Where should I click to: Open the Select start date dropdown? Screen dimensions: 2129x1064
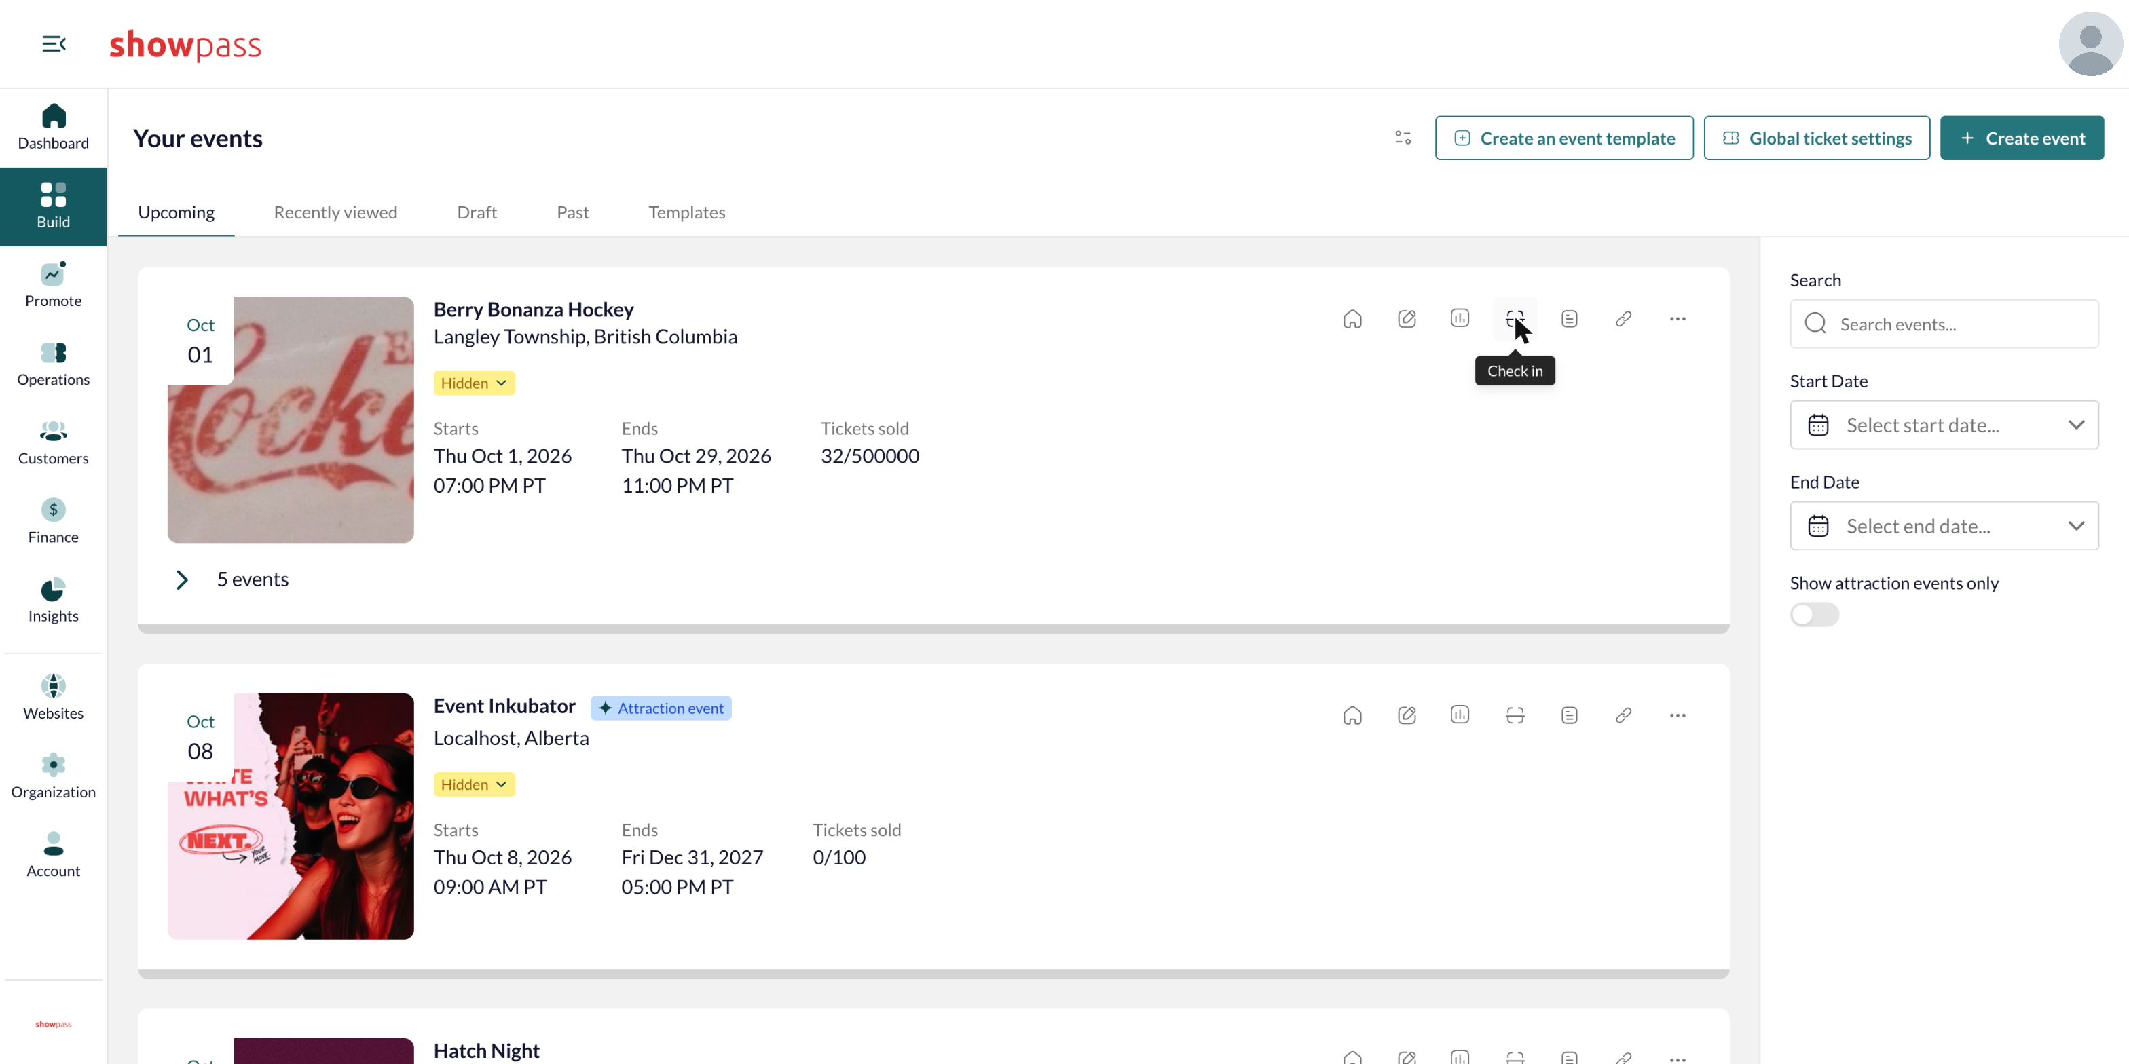[1944, 425]
